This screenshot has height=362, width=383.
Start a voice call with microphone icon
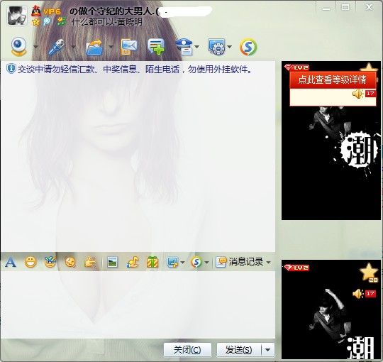(x=57, y=46)
